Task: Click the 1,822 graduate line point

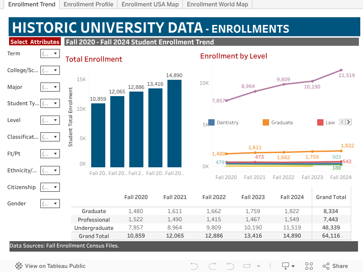Action: [x=341, y=151]
